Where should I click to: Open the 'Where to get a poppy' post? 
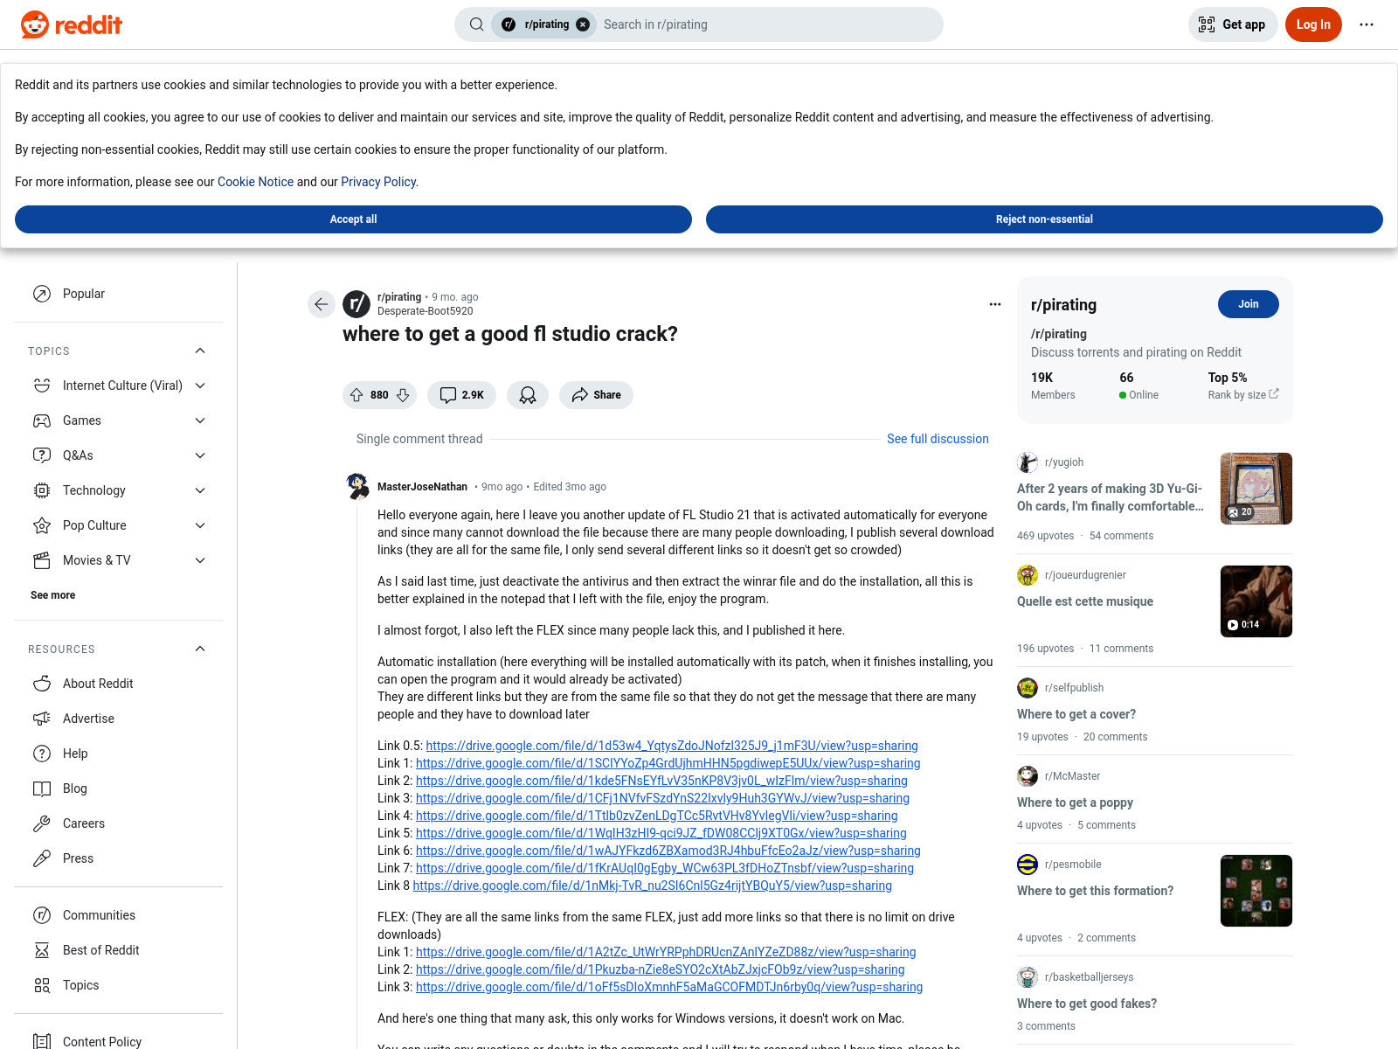coord(1075,802)
